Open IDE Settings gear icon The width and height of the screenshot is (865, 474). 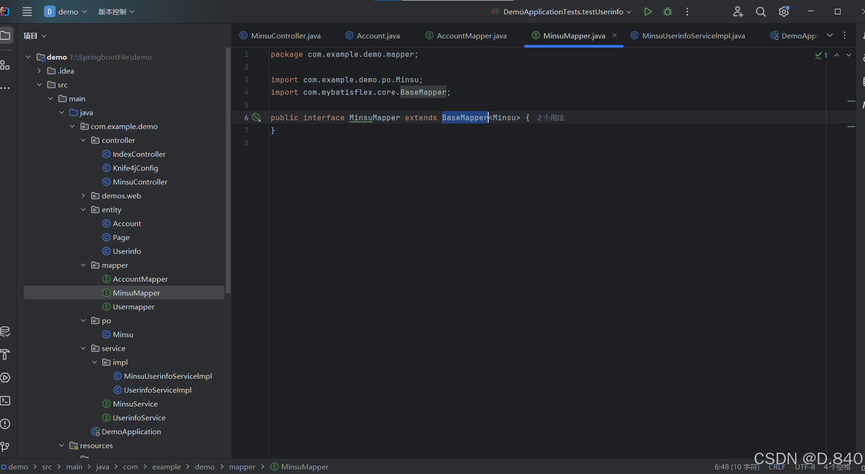[784, 12]
